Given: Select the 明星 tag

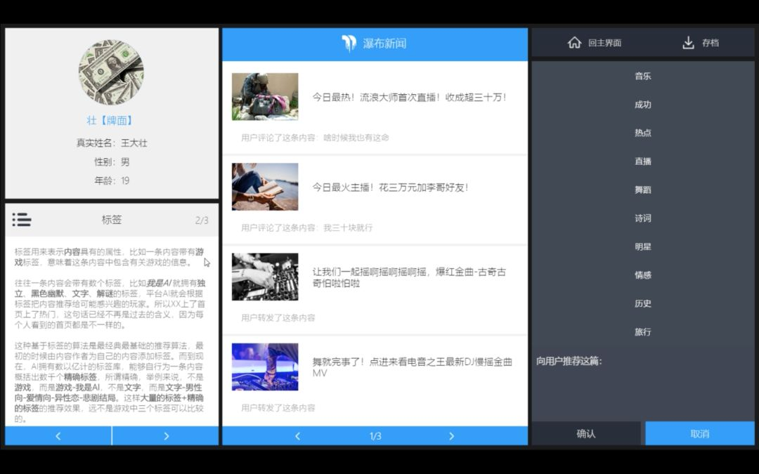Looking at the screenshot, I should [643, 246].
